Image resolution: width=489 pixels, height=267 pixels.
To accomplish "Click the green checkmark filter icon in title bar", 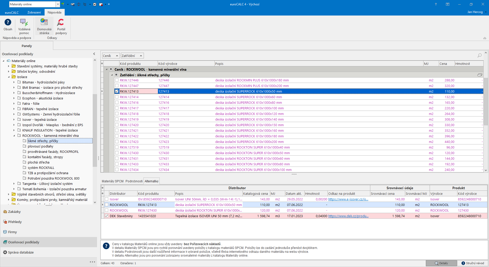I will pyautogui.click(x=63, y=4).
